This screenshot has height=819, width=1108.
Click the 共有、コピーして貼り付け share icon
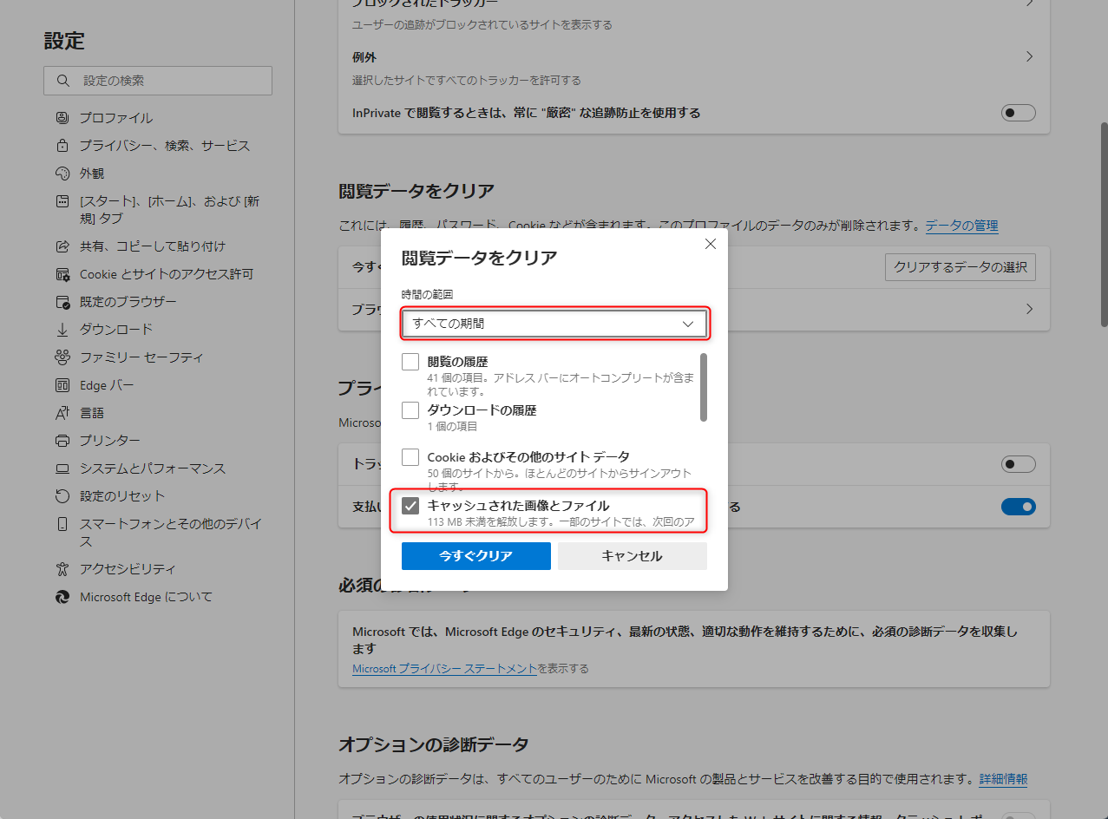(62, 246)
